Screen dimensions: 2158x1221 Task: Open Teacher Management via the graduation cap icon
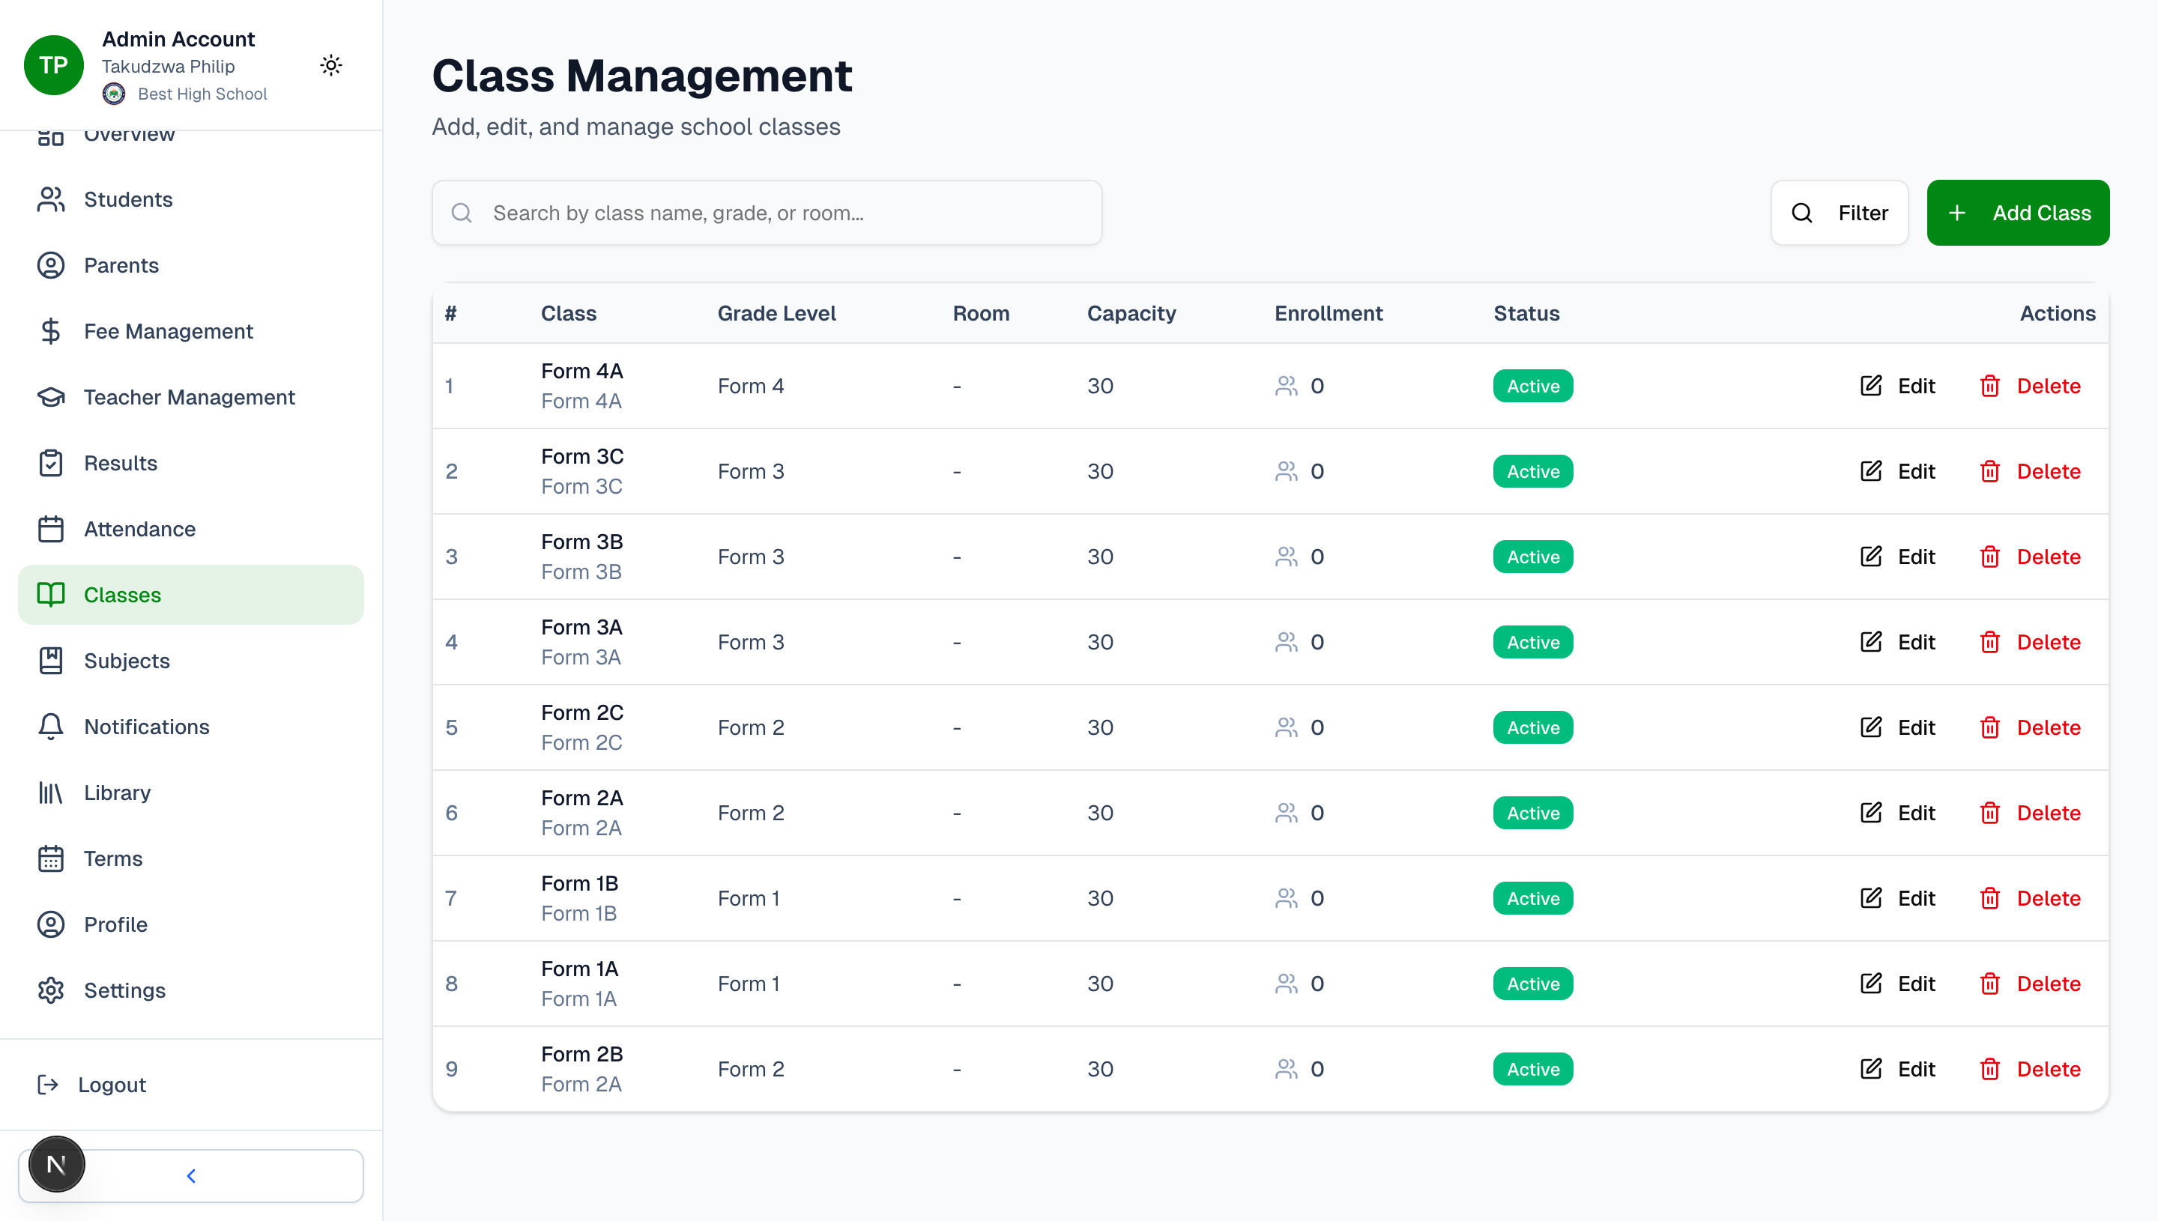(50, 397)
